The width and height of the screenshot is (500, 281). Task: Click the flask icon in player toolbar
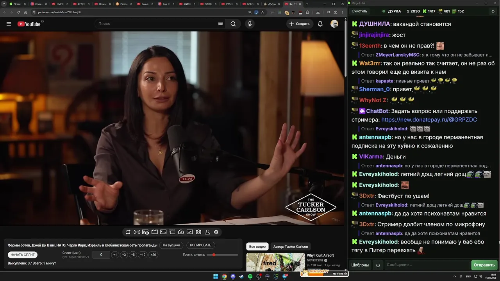(207, 232)
